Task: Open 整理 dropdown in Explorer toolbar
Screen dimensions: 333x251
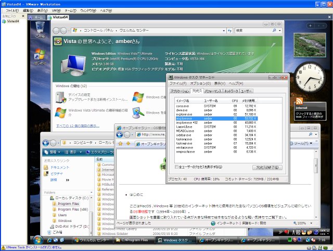Action: 52,152
